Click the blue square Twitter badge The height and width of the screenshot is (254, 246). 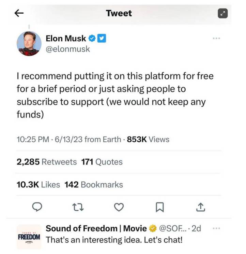[x=102, y=39]
